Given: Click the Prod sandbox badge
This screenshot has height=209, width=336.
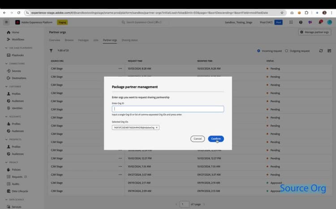Looking at the screenshot, I should pos(278,22).
